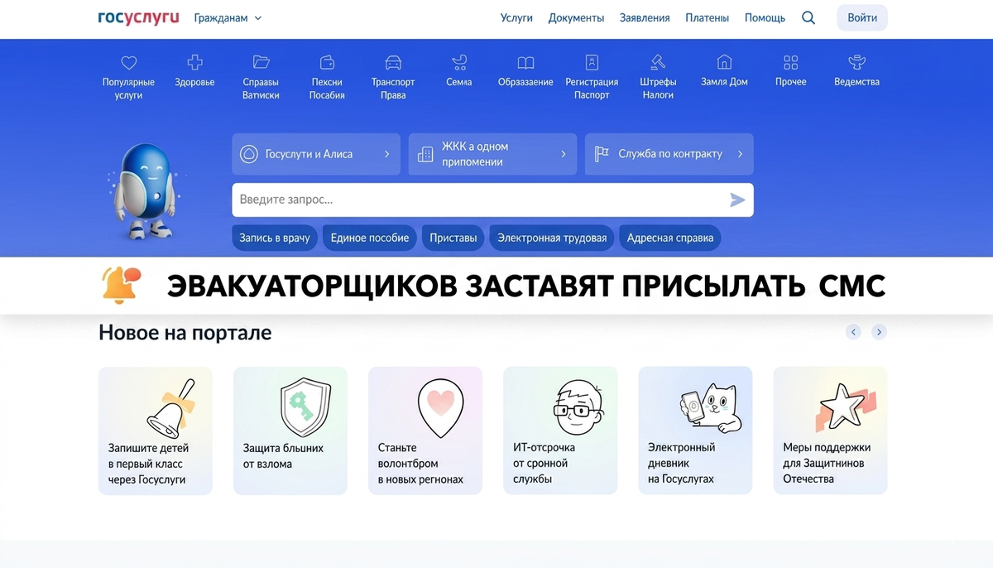Open the Платежи menu item
Image resolution: width=993 pixels, height=568 pixels.
(708, 17)
